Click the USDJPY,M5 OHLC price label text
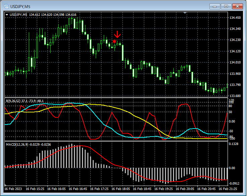This screenshot has width=247, height=196. 43,15
